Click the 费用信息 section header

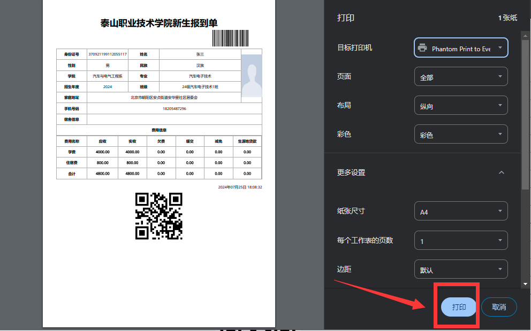tap(159, 130)
